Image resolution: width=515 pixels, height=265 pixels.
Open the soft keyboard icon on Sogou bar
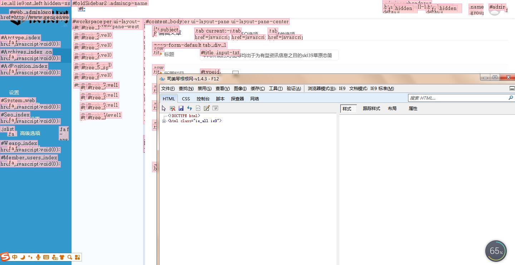click(46, 257)
